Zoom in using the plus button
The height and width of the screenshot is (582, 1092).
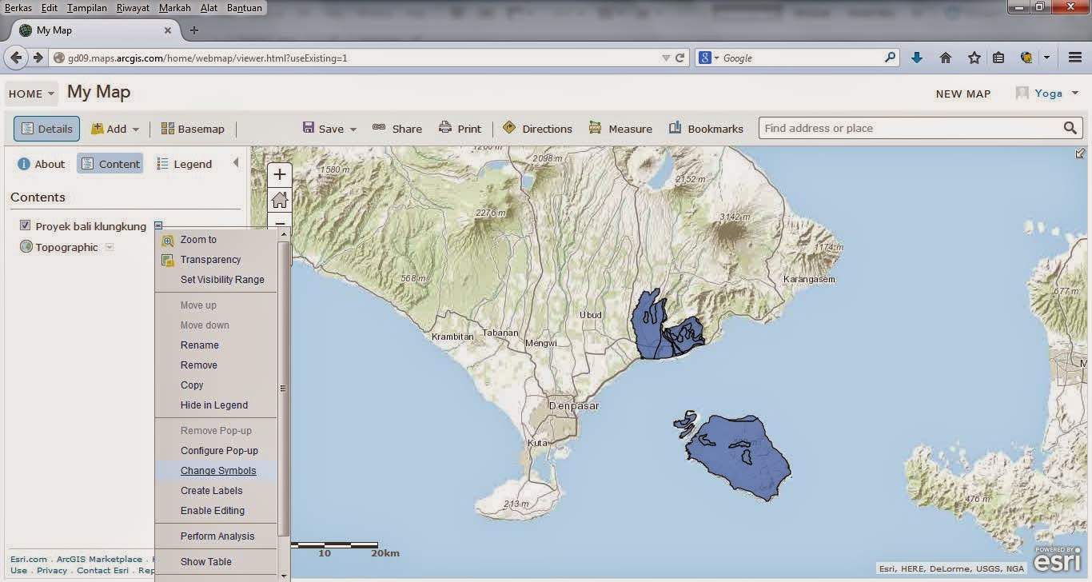pyautogui.click(x=279, y=173)
